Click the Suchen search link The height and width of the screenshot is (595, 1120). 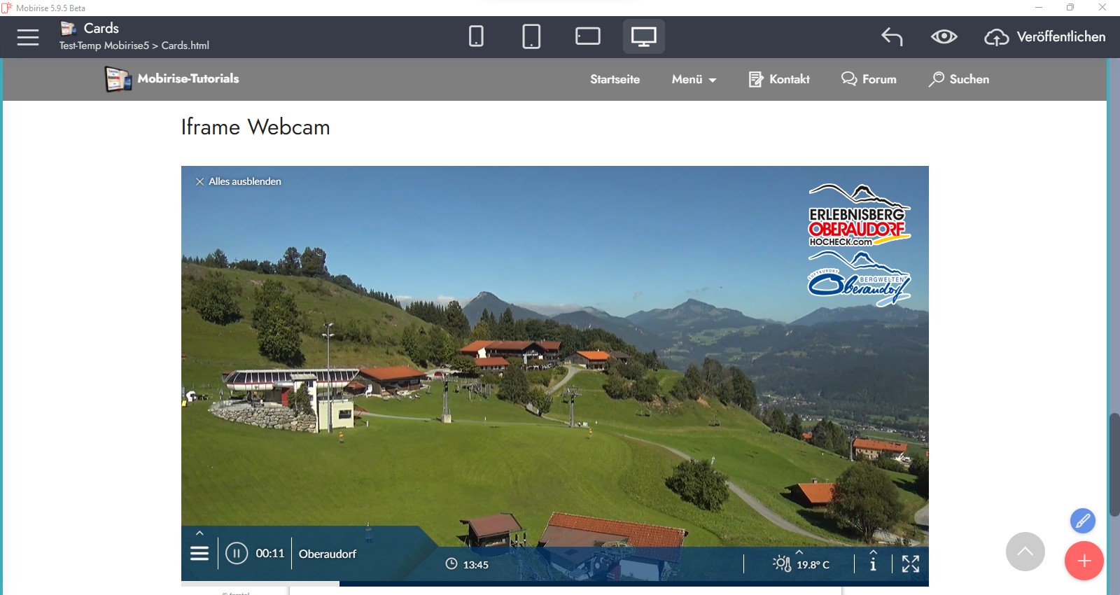[x=959, y=80]
